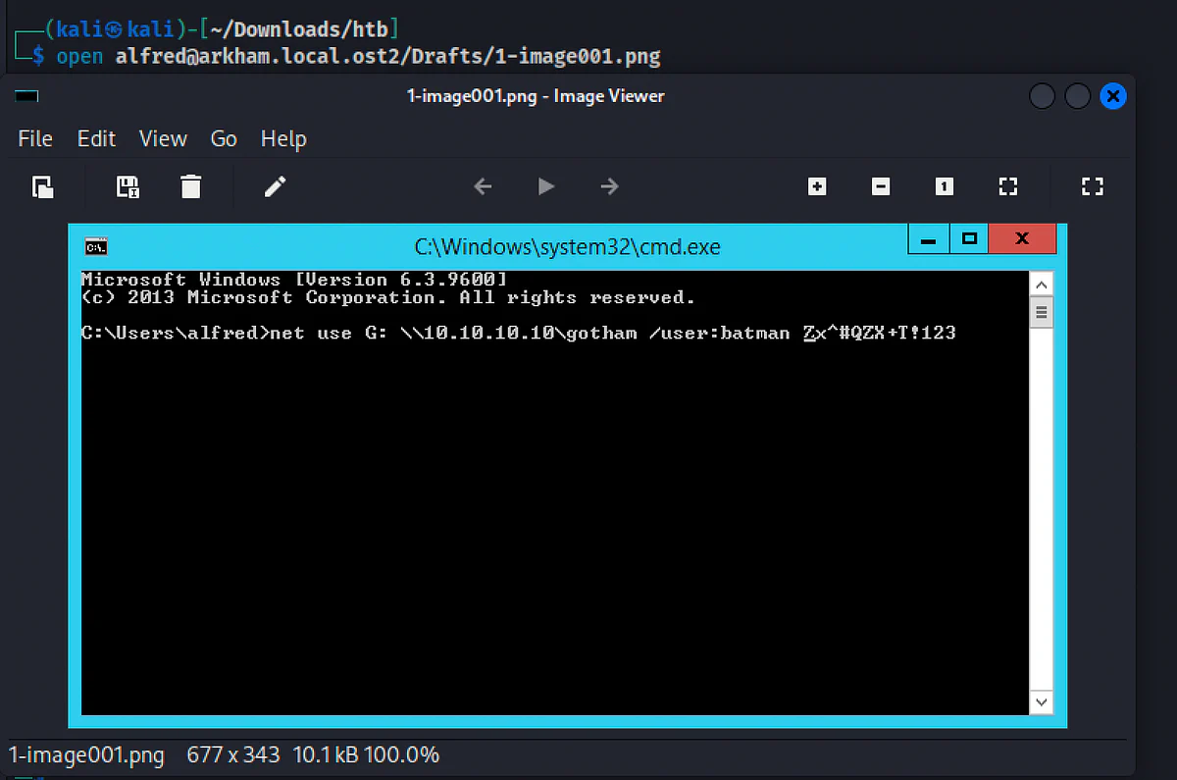The width and height of the screenshot is (1177, 780).
Task: Minimize the Image Viewer window
Action: click(x=1042, y=96)
